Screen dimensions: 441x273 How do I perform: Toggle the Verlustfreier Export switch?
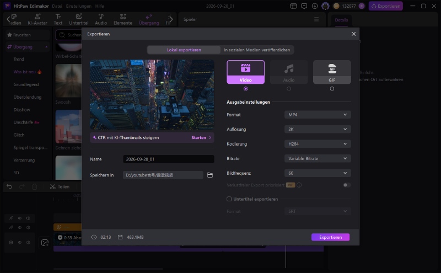click(x=347, y=185)
